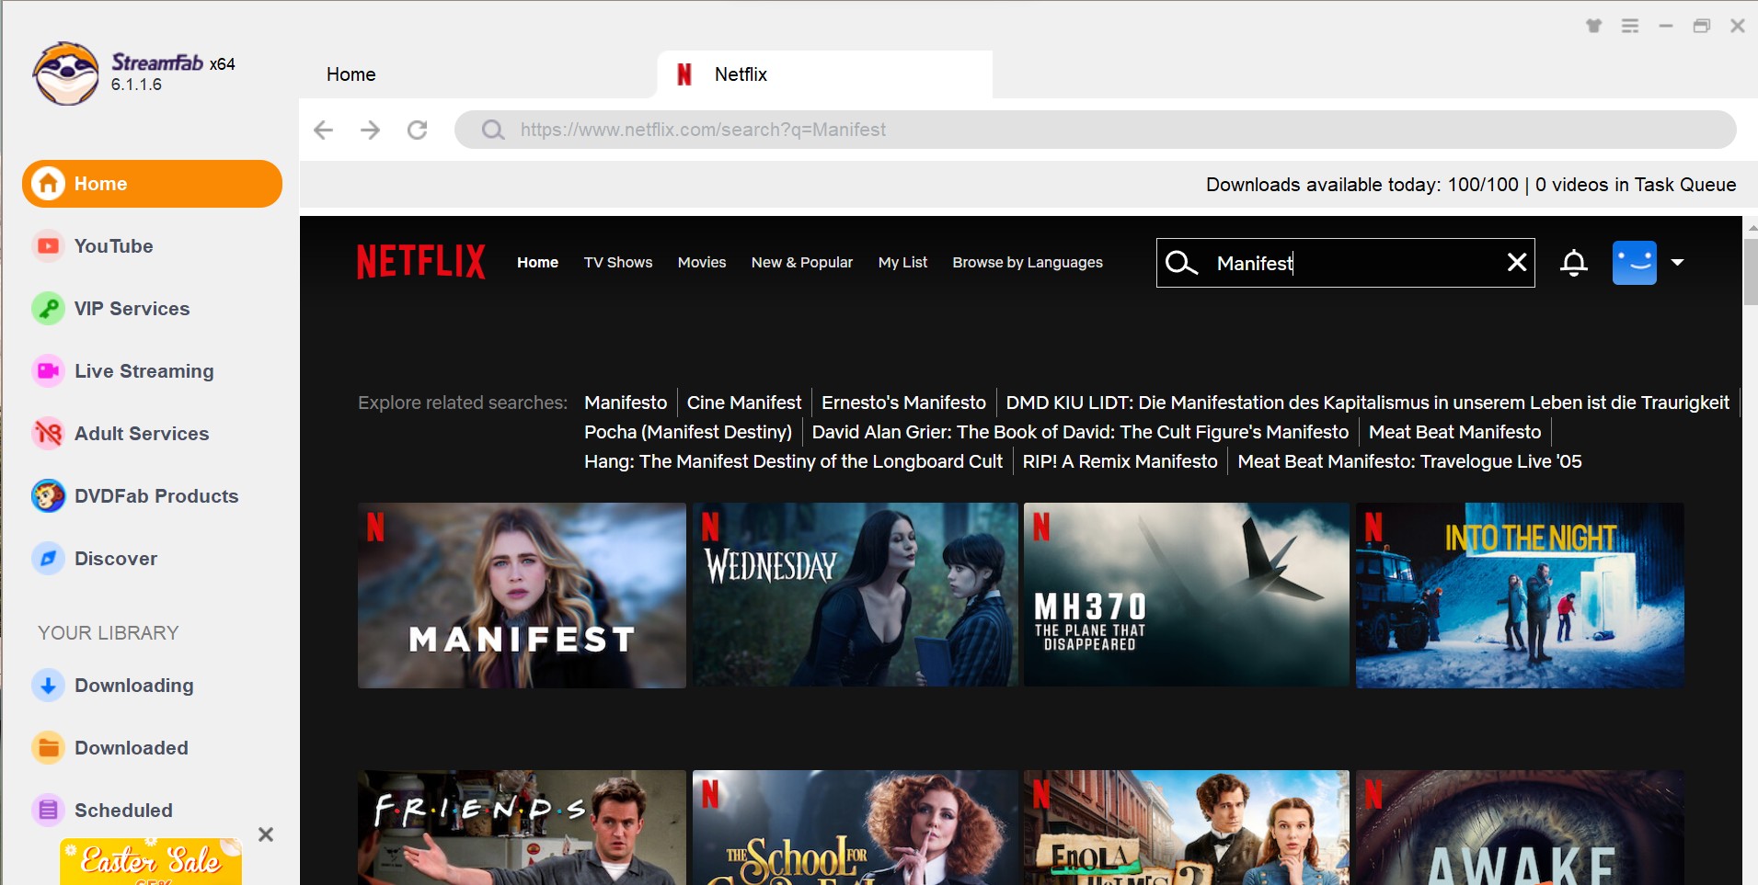
Task: Click the blue Netflix profile avatar
Action: coord(1634,263)
